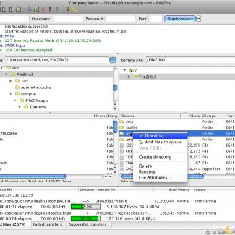Click the '/FileZilla3/filezilla' remote file queue entry
The image size is (235, 235).
[x=112, y=201]
